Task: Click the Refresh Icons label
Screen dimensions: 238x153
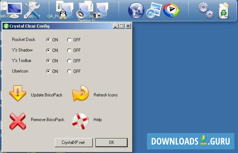Action: pos(106,95)
